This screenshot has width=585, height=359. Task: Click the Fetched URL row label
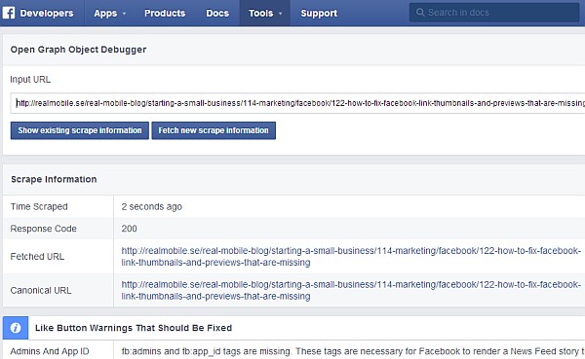click(x=37, y=256)
